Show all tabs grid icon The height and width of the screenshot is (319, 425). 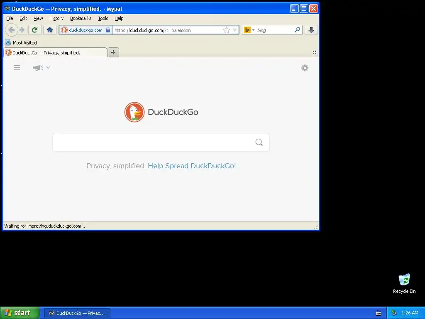coord(315,52)
